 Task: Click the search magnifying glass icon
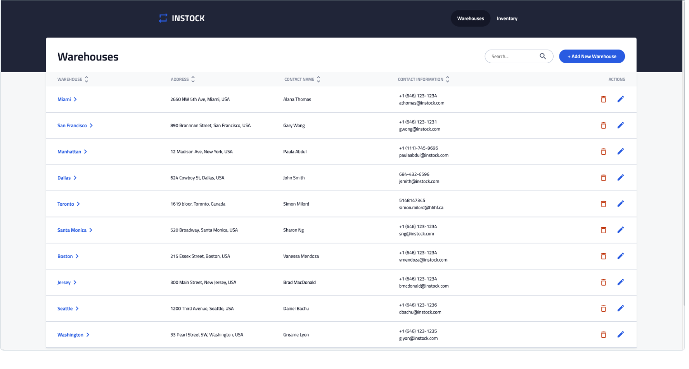(543, 56)
